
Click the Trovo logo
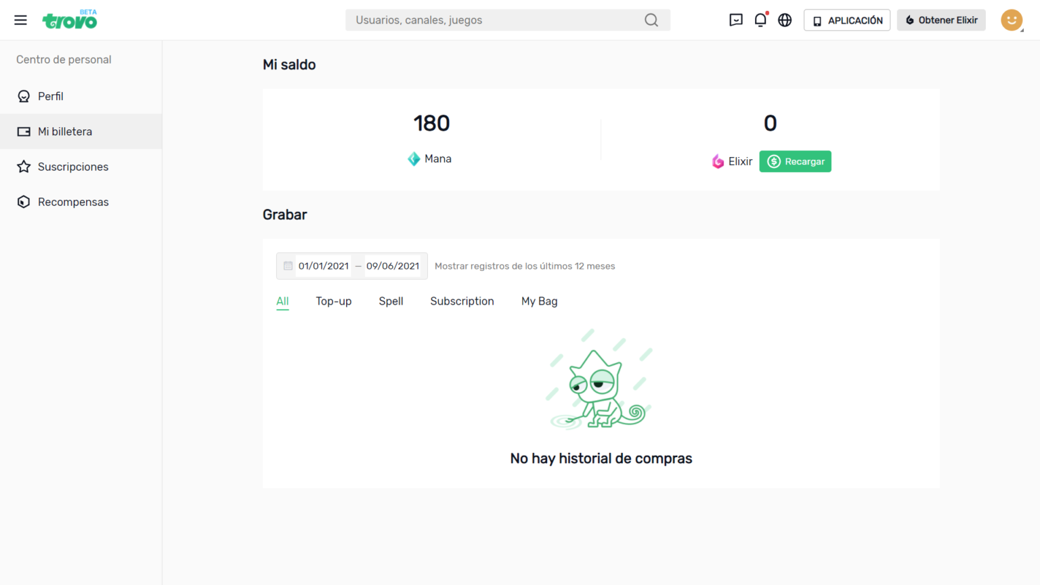[x=70, y=20]
